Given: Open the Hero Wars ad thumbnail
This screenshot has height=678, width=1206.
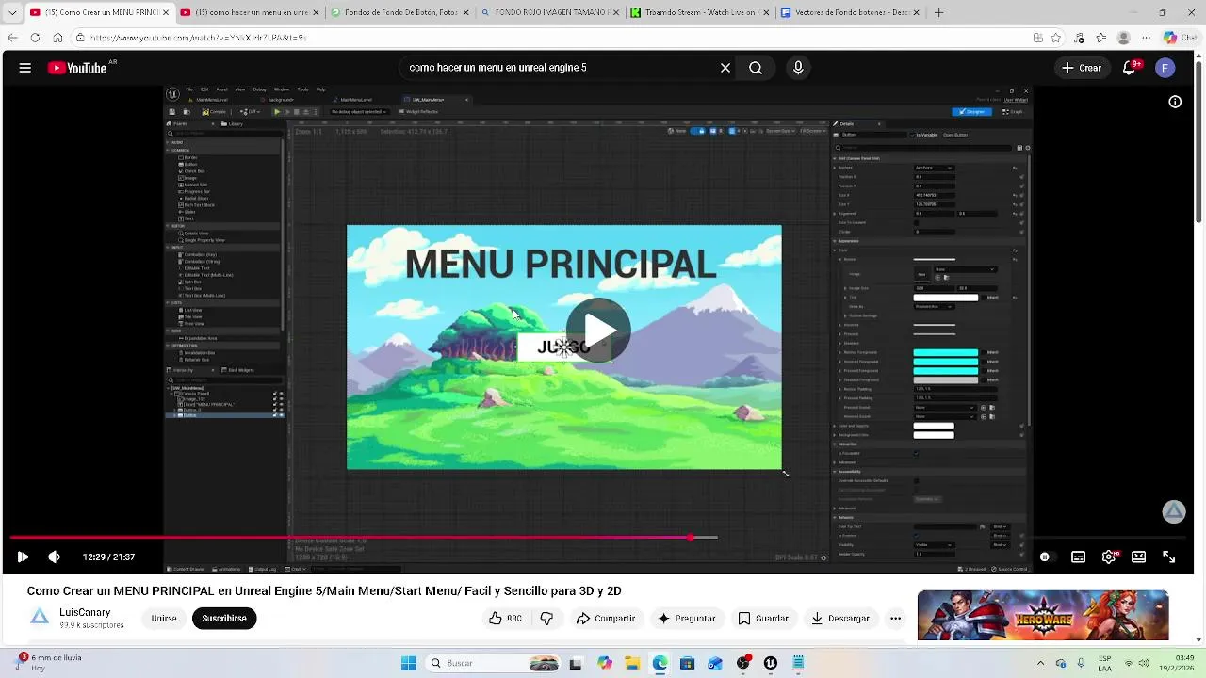Looking at the screenshot, I should click(x=1043, y=615).
